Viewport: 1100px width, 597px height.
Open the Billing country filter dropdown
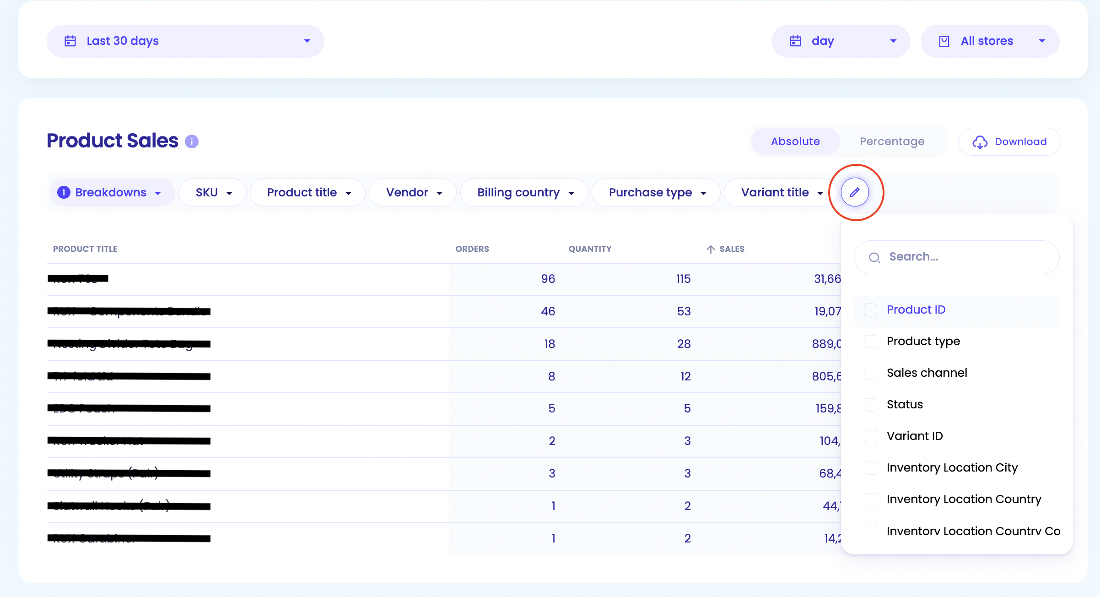[524, 192]
